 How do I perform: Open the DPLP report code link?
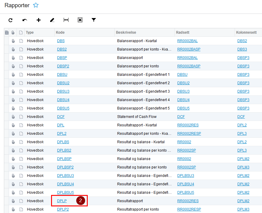coord(62,201)
